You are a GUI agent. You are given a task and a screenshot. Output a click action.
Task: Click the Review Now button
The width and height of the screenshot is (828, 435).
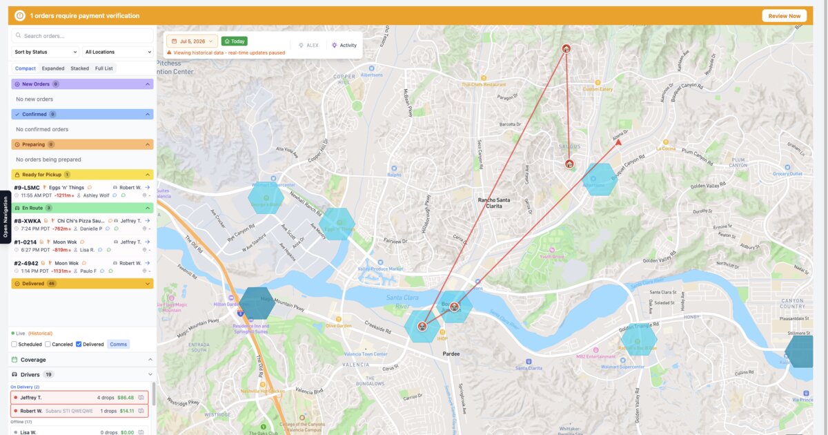[784, 16]
